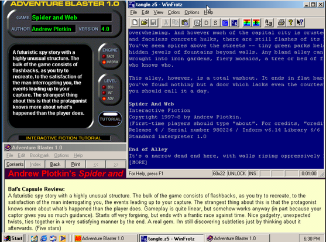Open the View menu in WinFrotz
Screen dimensions: 326x242
(x=158, y=12)
